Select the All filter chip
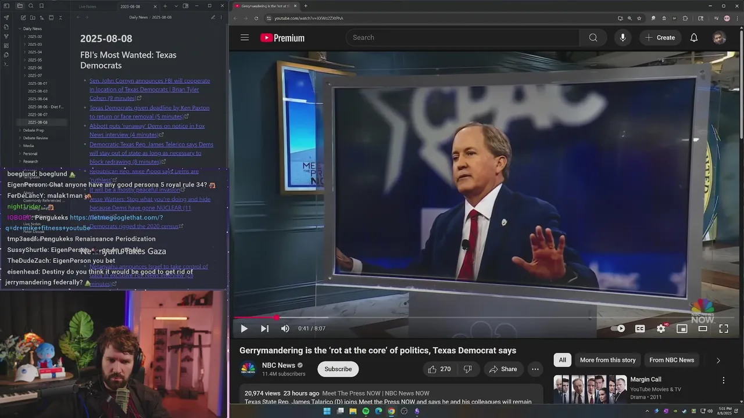This screenshot has width=744, height=418. point(562,360)
